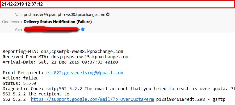Click the Received-From-MTA cpsps-ews15 line
Image resolution: width=235 pixels, height=105 pixels.
pyautogui.click(x=65, y=57)
